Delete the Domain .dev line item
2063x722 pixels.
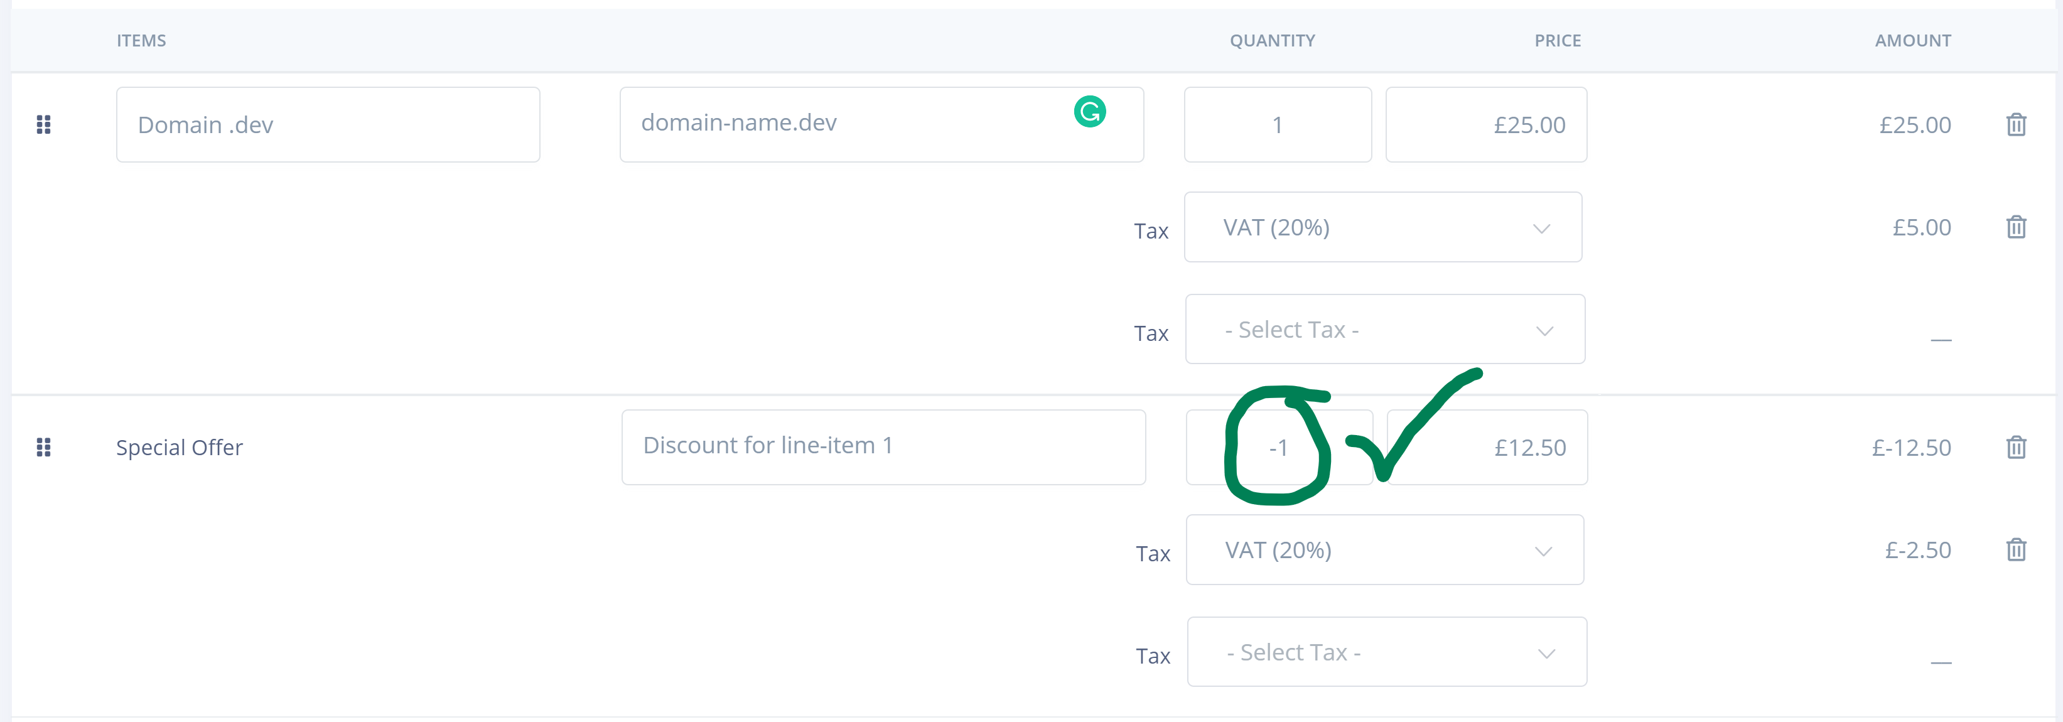[2017, 125]
